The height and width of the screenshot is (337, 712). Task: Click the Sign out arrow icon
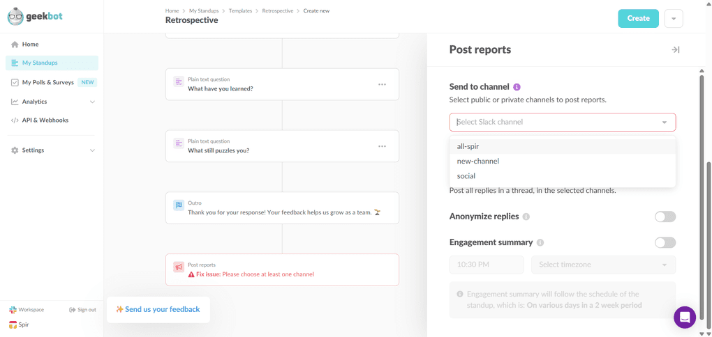click(72, 310)
